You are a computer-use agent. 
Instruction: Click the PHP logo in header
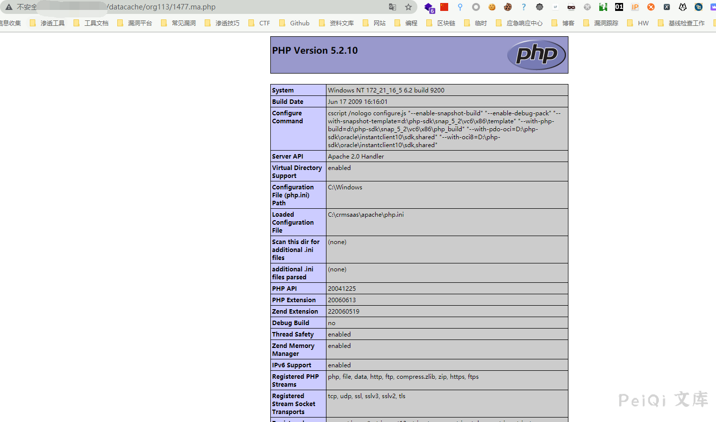click(x=537, y=55)
